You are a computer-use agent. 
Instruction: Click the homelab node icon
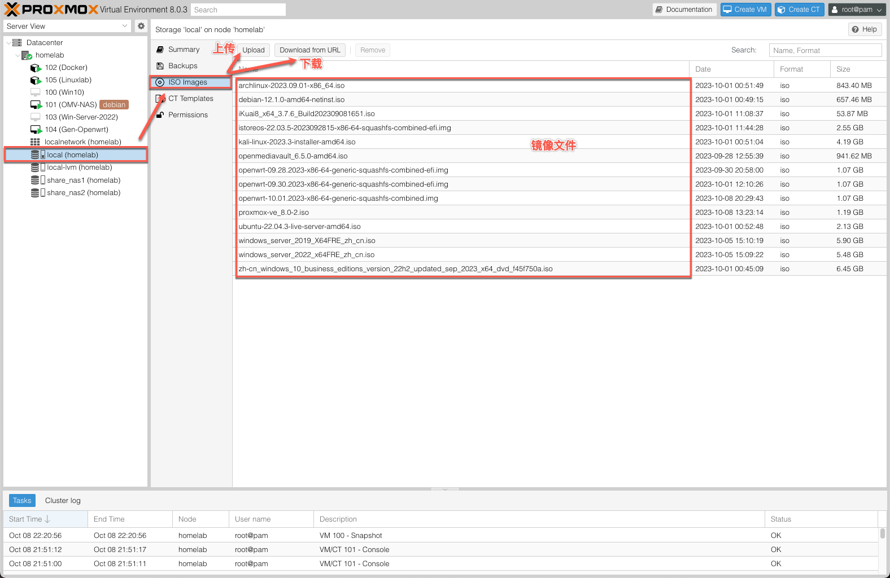pos(27,55)
